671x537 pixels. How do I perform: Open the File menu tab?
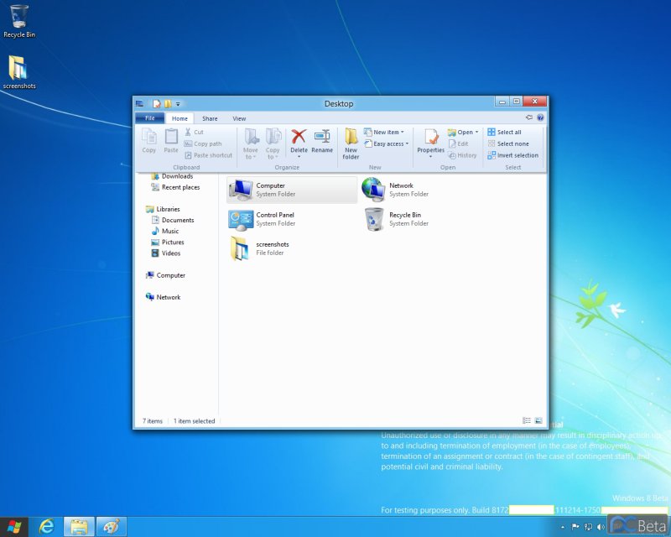tap(149, 118)
